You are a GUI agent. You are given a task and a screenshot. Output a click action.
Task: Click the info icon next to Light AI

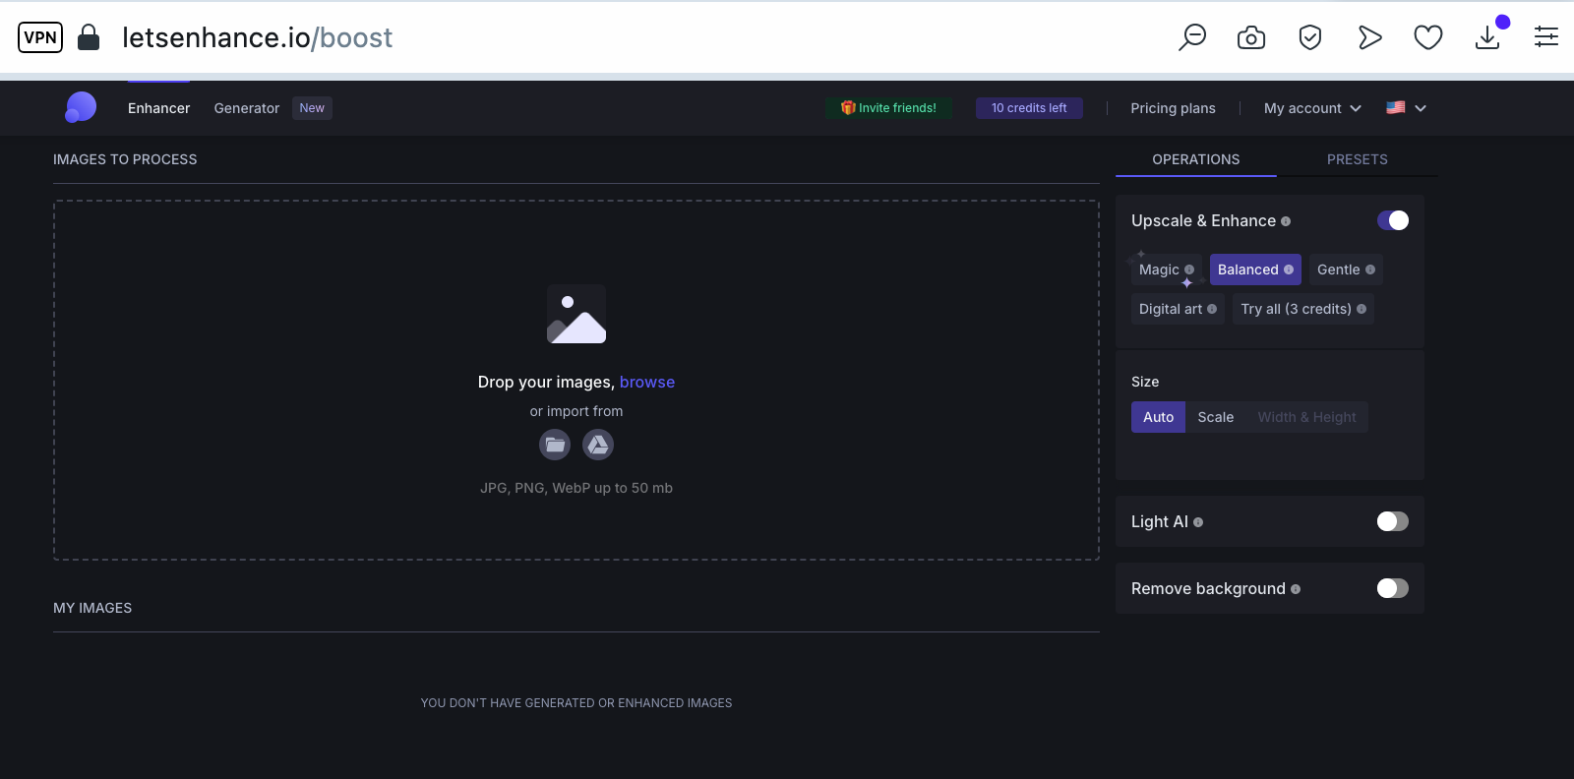pos(1198,522)
